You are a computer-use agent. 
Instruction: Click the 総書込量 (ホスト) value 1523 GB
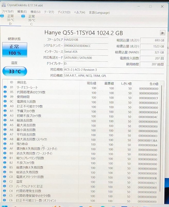[153, 46]
